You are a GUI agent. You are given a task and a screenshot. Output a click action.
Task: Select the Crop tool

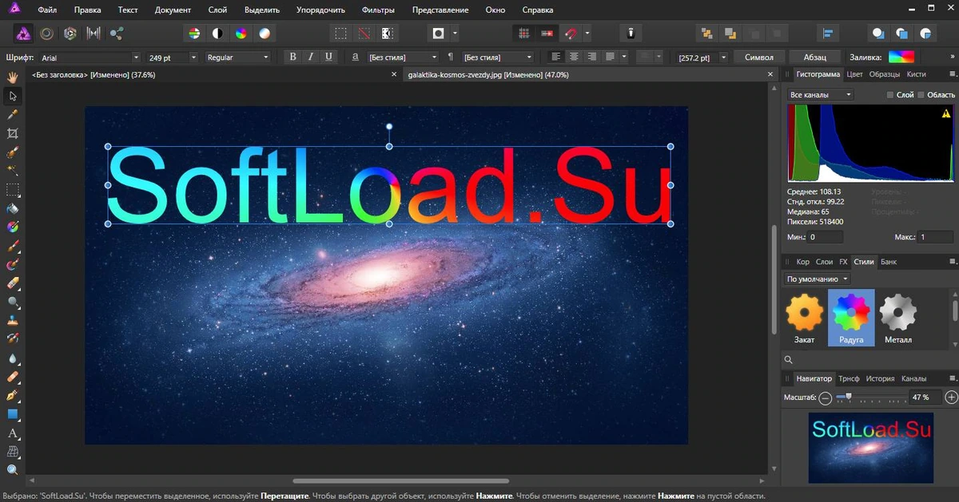pos(13,133)
